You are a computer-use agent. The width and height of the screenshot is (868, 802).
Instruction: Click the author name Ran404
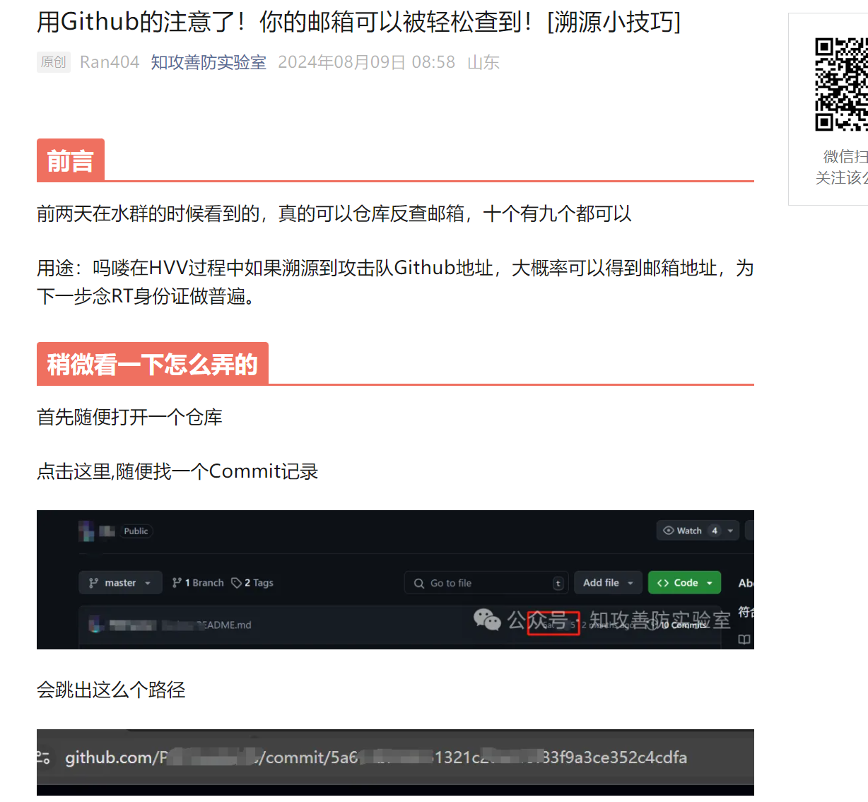(110, 62)
